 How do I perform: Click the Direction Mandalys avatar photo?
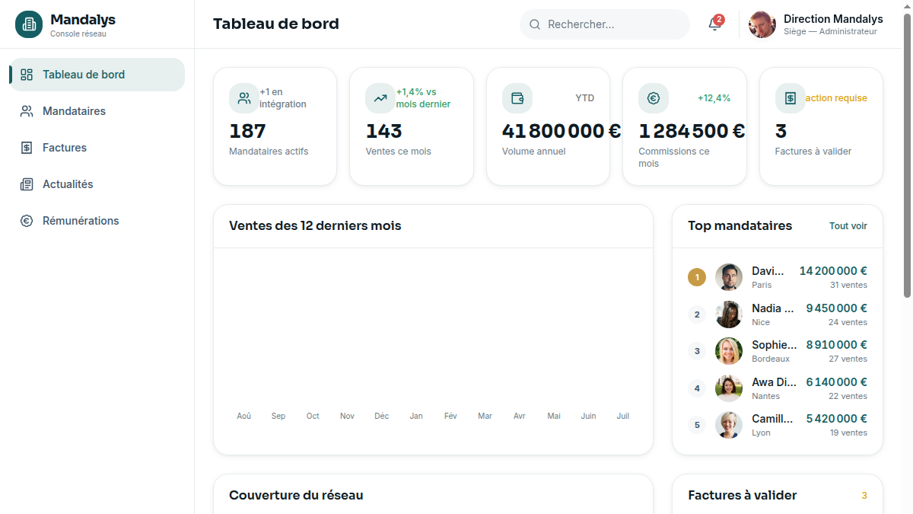click(x=762, y=24)
